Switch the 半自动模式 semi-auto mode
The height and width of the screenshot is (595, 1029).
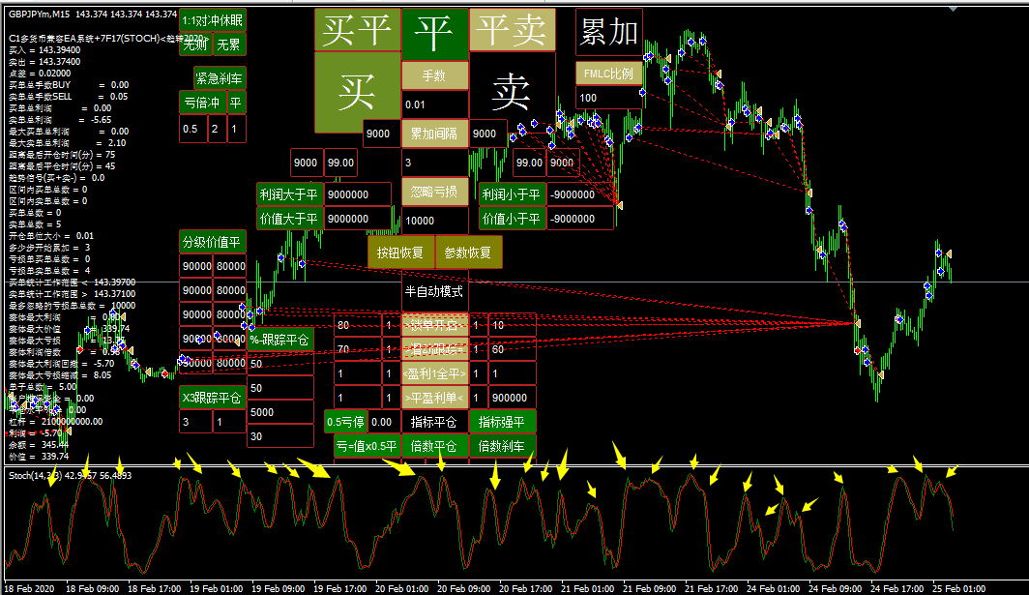434,291
